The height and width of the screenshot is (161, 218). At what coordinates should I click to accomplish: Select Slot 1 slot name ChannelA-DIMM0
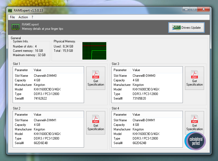pos(45,76)
